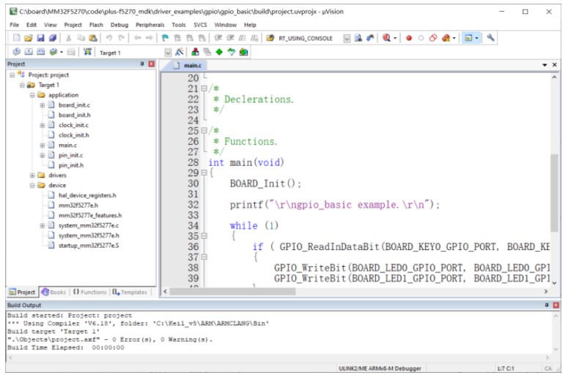Switch to the Functions tab
This screenshot has height=378, width=568.
click(89, 292)
